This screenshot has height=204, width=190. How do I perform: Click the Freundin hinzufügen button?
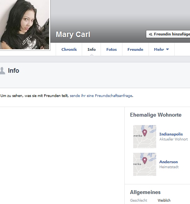[x=168, y=34]
